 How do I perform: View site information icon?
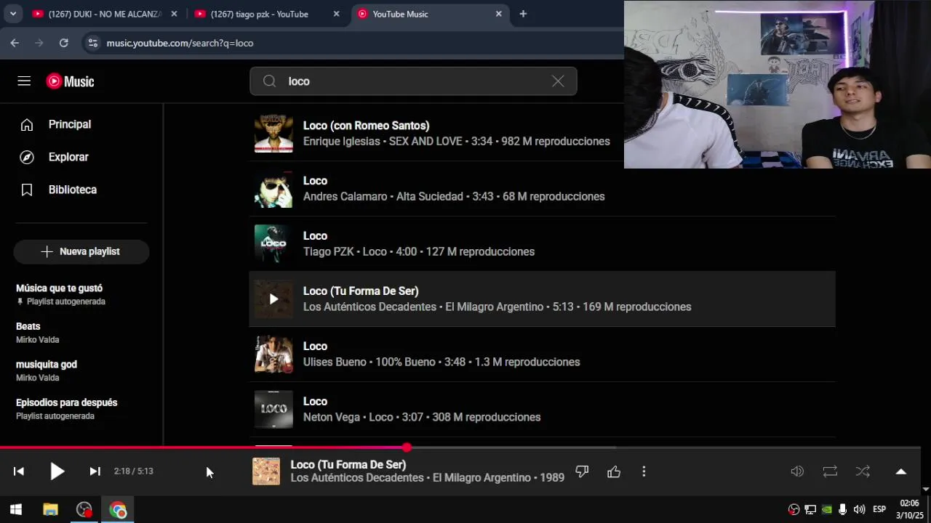92,43
